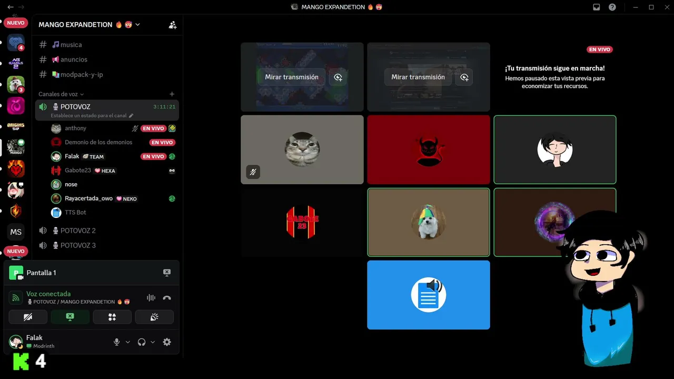Open the help icon in title bar
The width and height of the screenshot is (674, 379).
coord(612,7)
